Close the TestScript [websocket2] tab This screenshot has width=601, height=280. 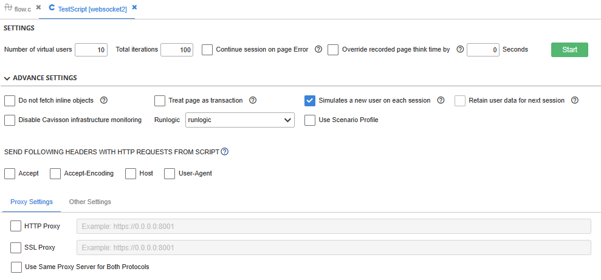coord(134,7)
